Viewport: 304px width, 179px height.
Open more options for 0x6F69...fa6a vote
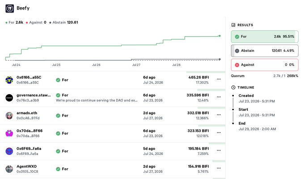(x=219, y=150)
